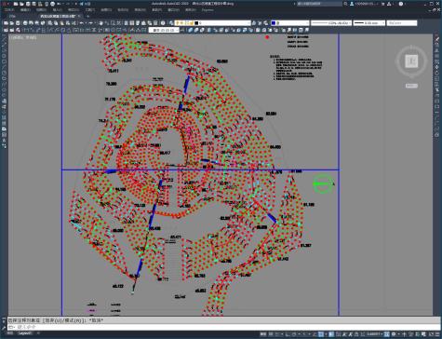Image resolution: width=442 pixels, height=339 pixels.
Task: Click Save in the quick access toolbar
Action: point(28,4)
